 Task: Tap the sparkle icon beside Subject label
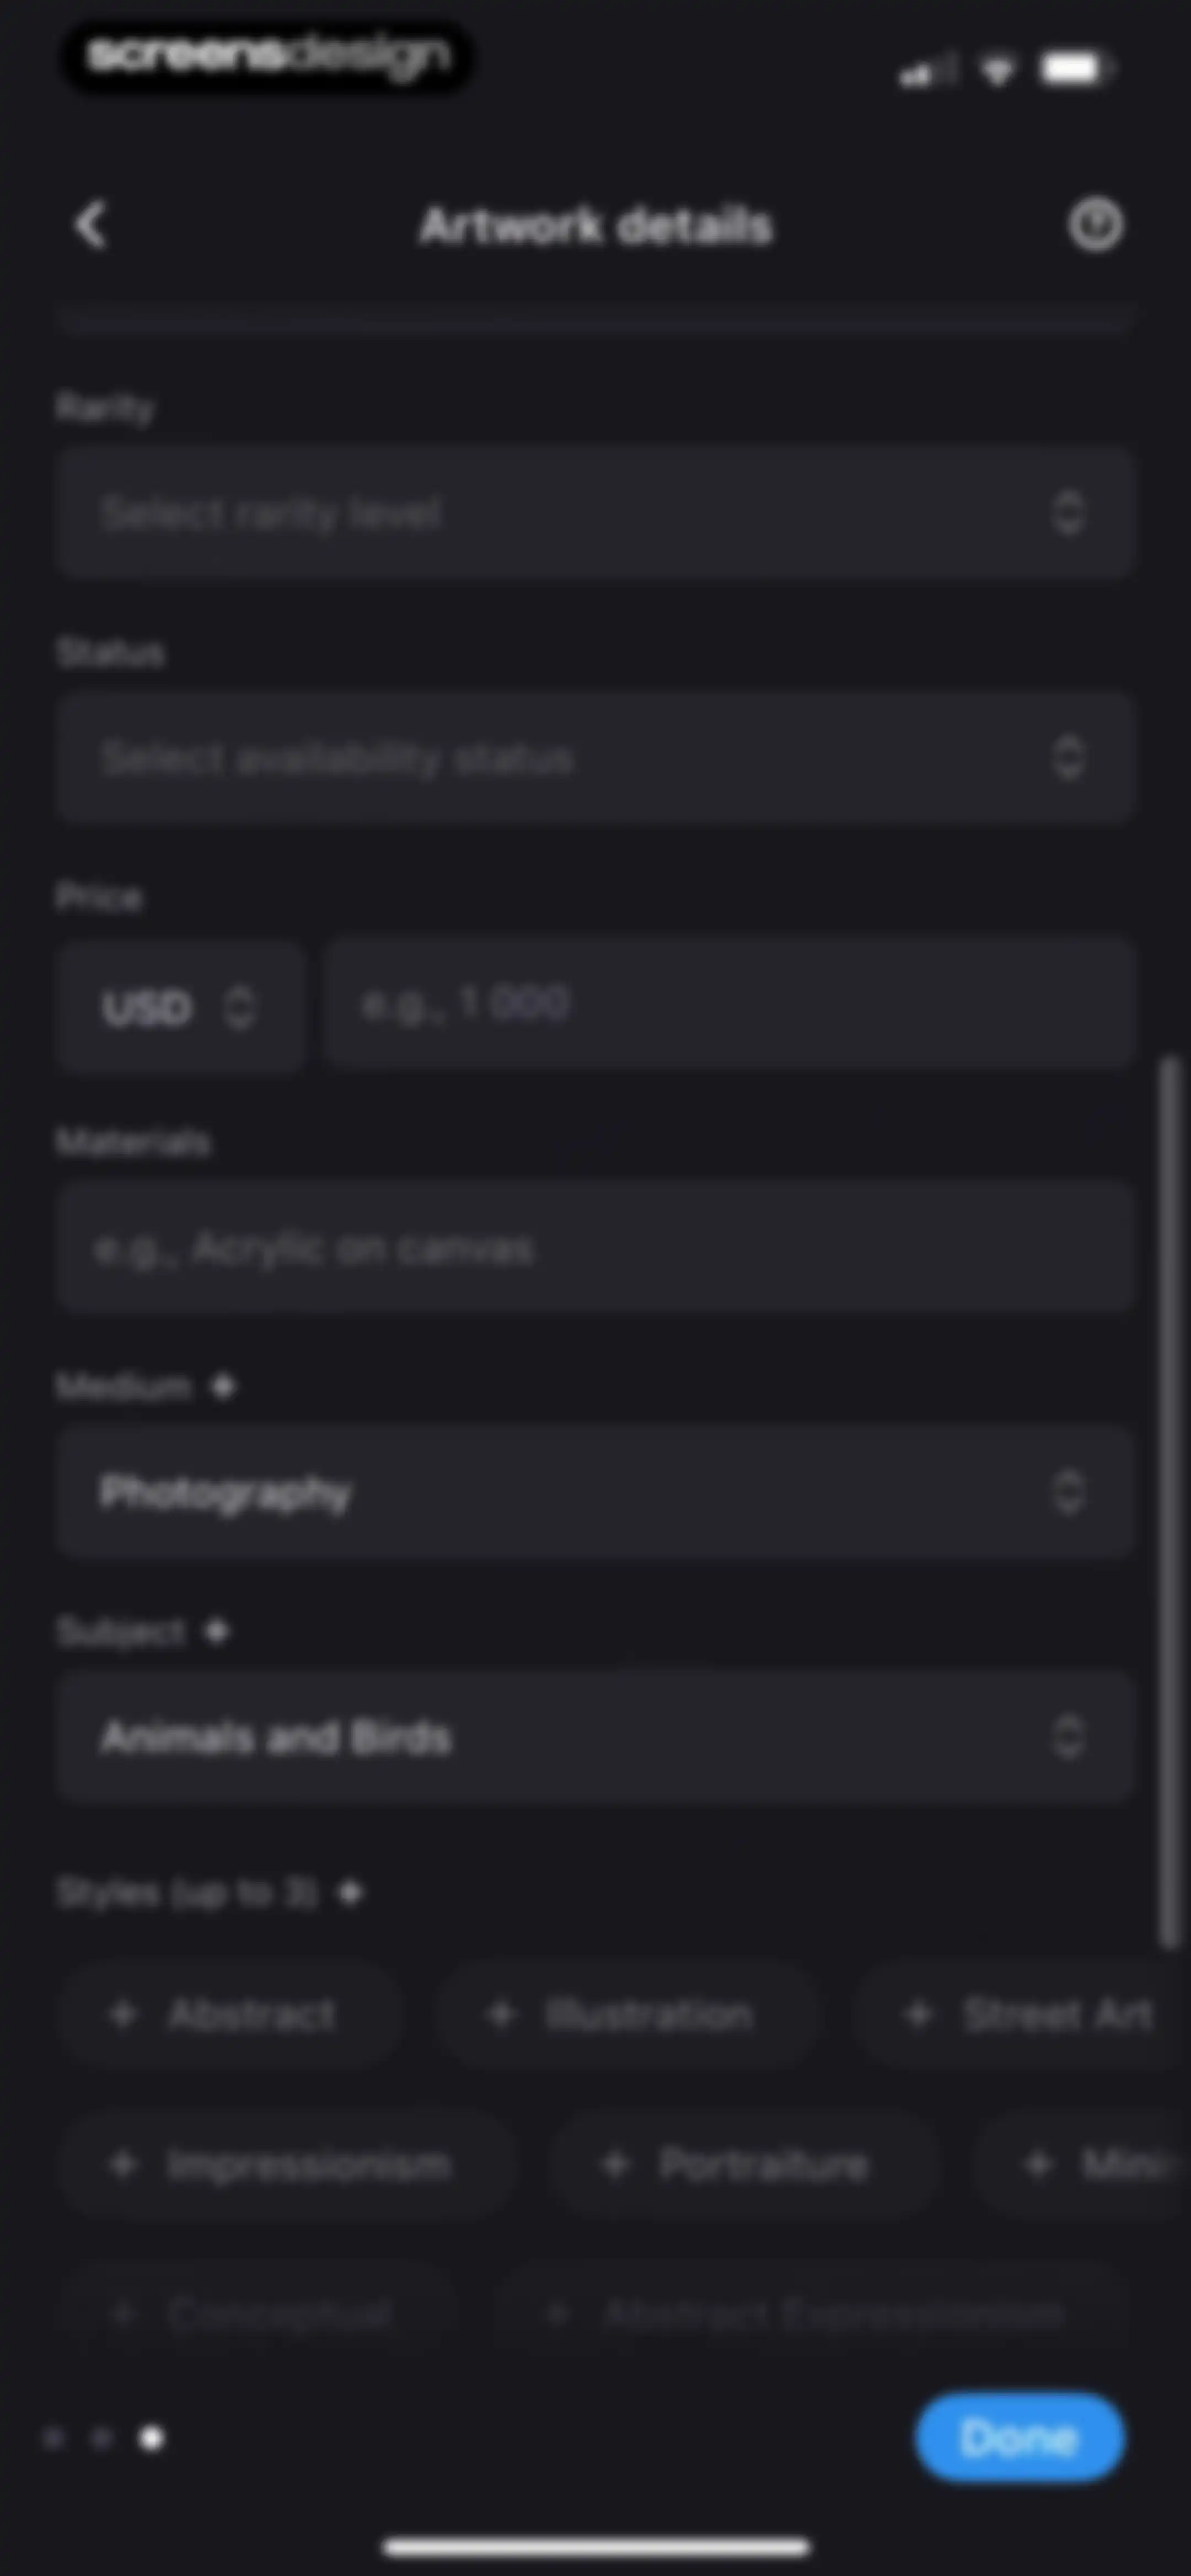pyautogui.click(x=216, y=1631)
